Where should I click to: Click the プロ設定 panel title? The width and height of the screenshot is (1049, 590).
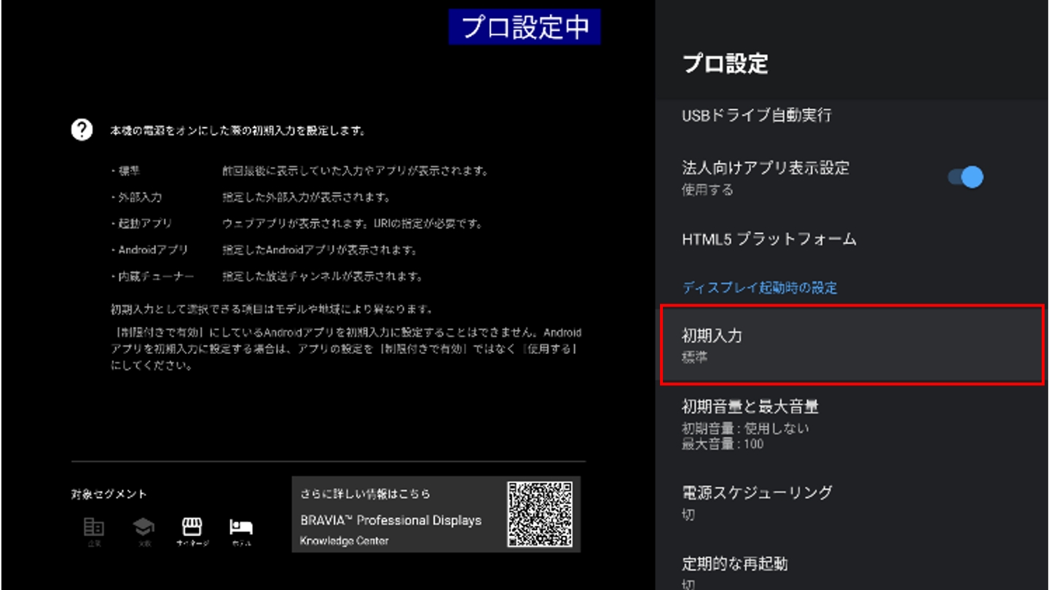click(x=725, y=64)
